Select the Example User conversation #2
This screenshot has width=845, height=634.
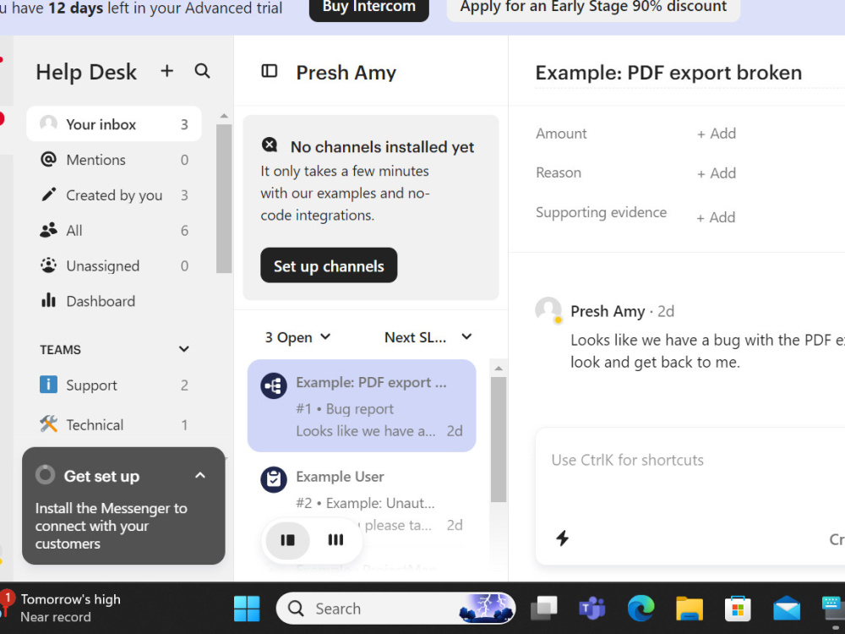(x=362, y=500)
